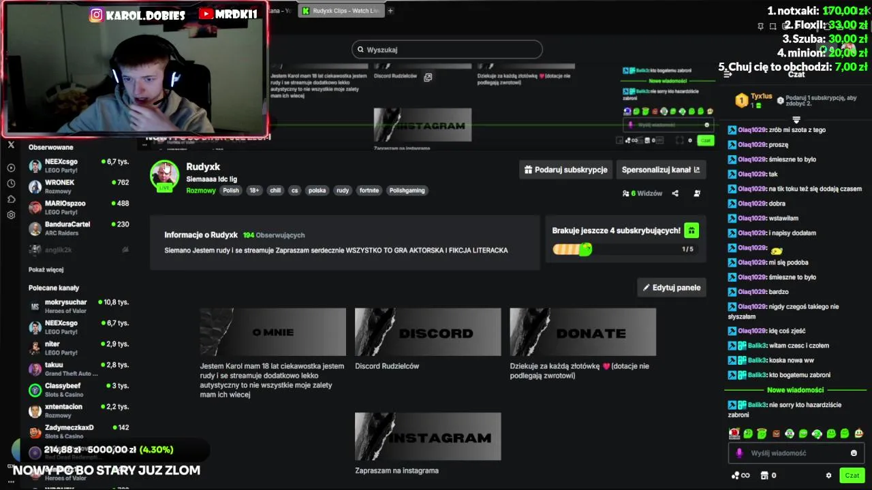Image resolution: width=872 pixels, height=490 pixels.
Task: Click the user icon right of share icon
Action: (697, 193)
